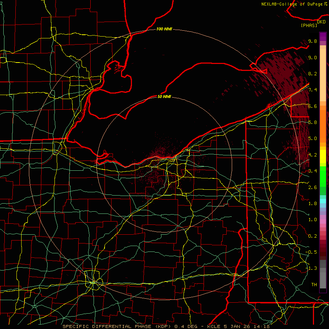
Task: Click the DKD label above the color scale
Action: [321, 22]
